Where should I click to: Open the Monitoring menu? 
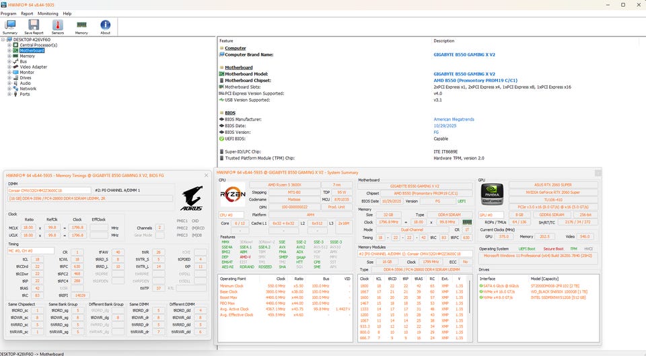tap(47, 13)
